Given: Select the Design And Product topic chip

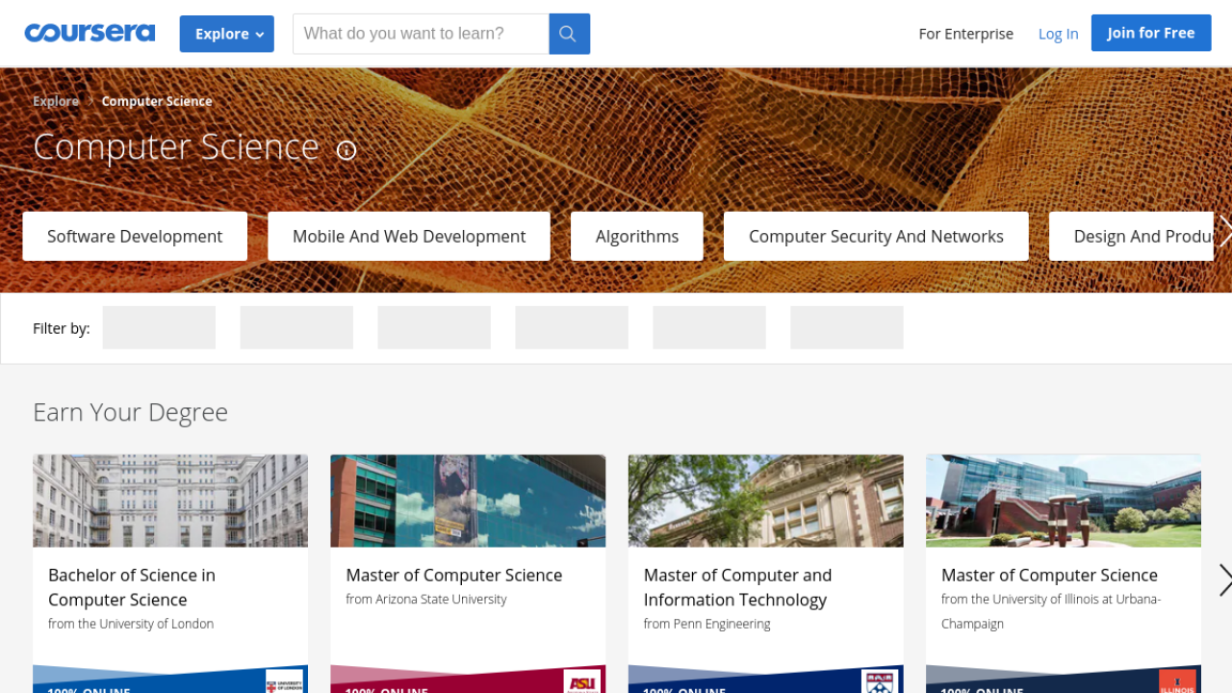Looking at the screenshot, I should point(1131,237).
